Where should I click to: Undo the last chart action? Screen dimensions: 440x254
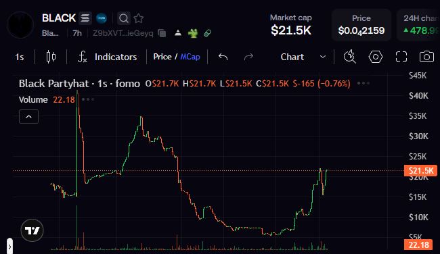pyautogui.click(x=223, y=57)
